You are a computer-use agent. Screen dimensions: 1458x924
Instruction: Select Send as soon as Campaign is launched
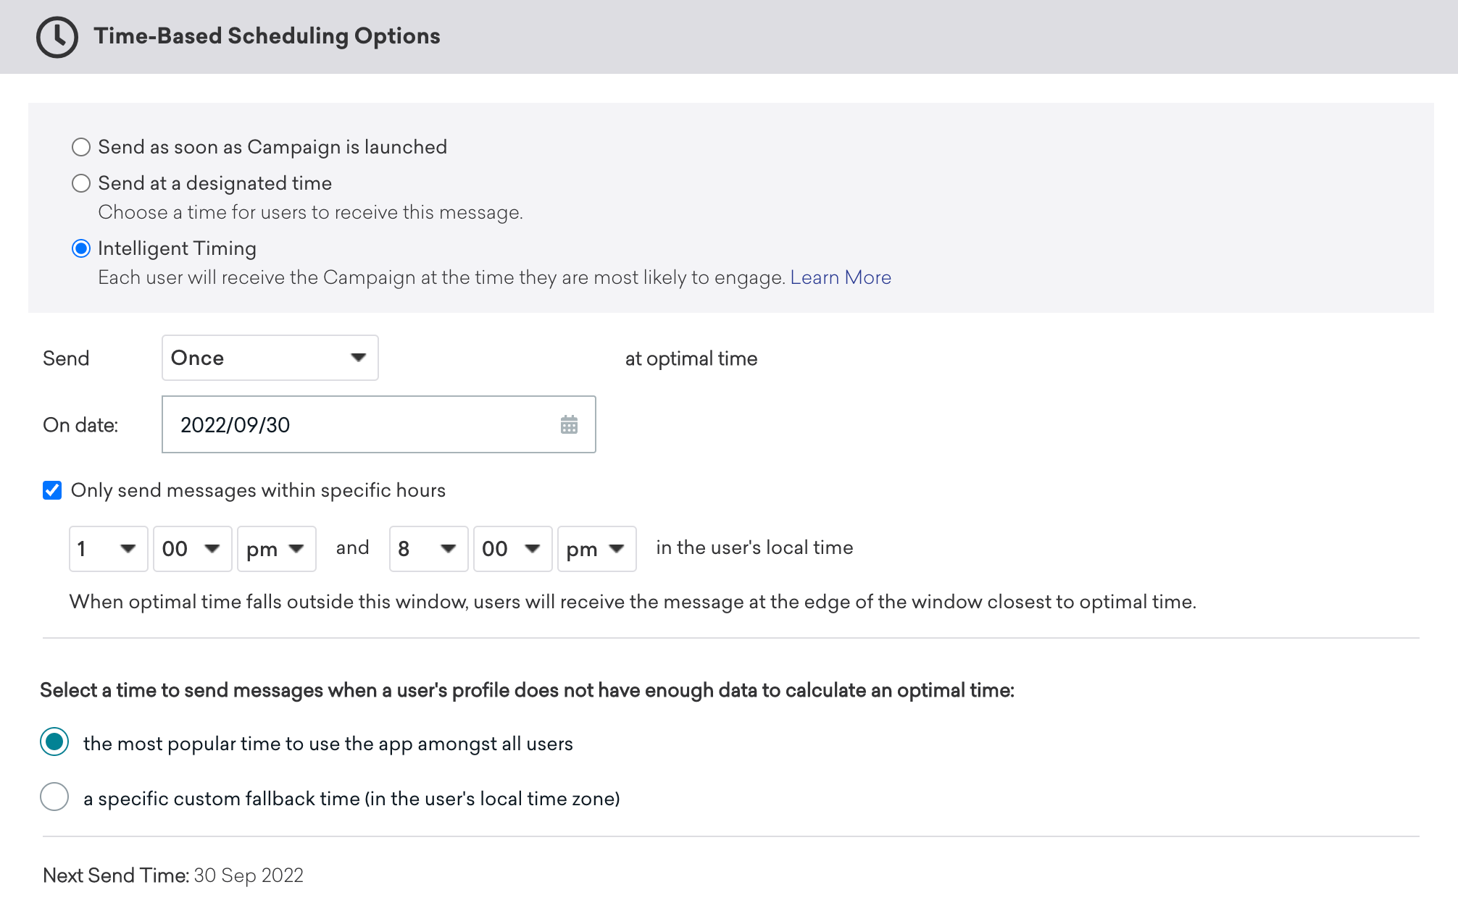(80, 146)
